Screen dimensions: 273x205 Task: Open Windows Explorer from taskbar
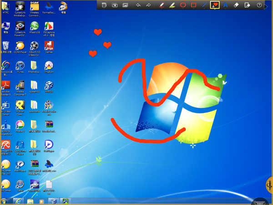pyautogui.click(x=30, y=202)
